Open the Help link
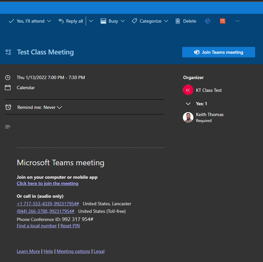Viewport: 263px width, 262px height. 48,251
